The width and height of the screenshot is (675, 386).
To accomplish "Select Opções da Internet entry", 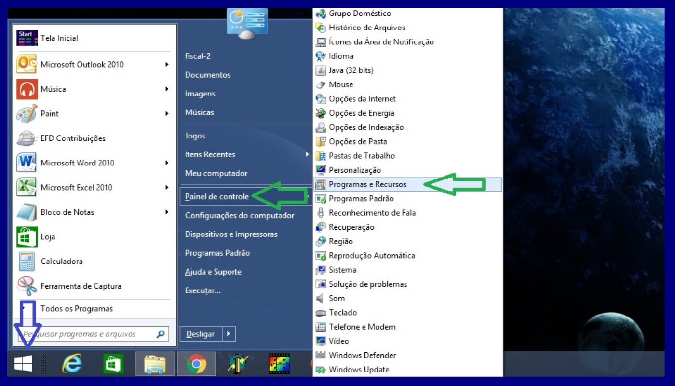I will 362,99.
